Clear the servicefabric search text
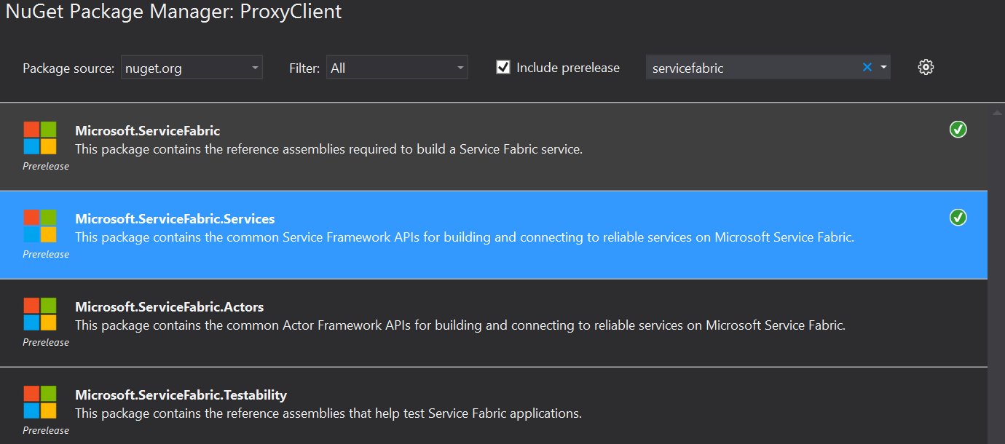 click(867, 68)
